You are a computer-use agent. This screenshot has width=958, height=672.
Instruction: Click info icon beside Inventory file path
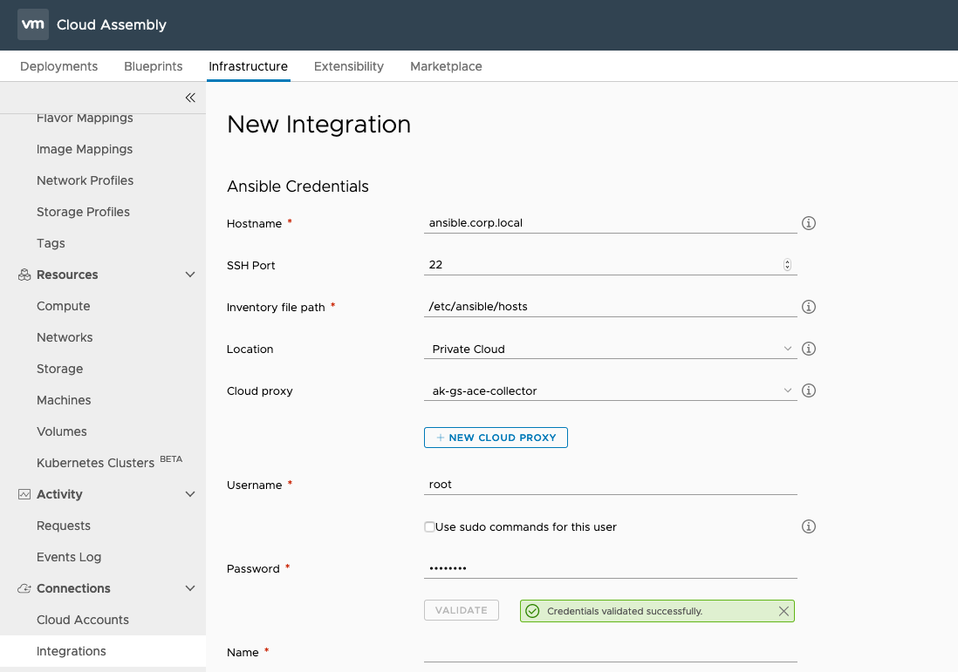pyautogui.click(x=809, y=307)
